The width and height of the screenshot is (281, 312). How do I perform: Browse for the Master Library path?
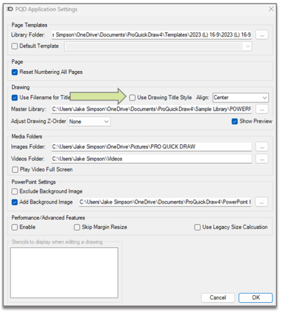[x=262, y=109]
